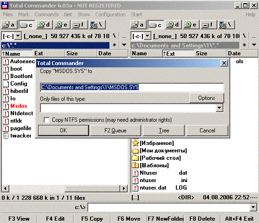Click left panel scrollbar right arrow

124,188
